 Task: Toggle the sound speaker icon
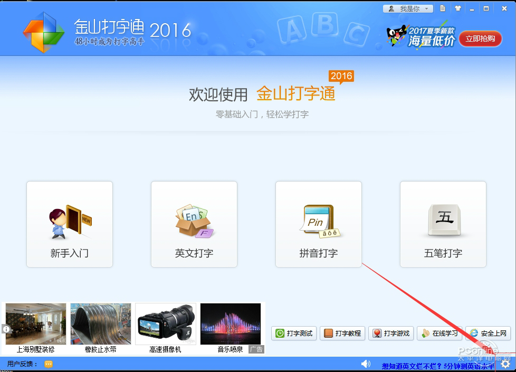coord(366,364)
